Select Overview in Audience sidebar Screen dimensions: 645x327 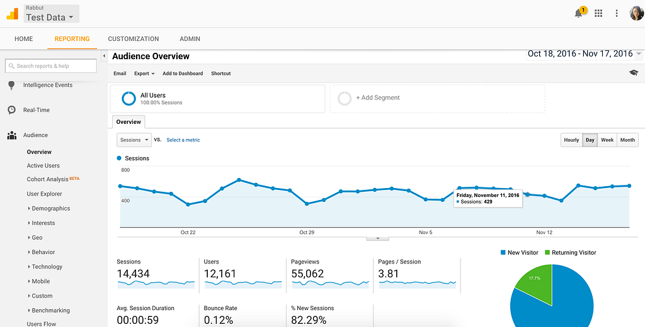(39, 152)
